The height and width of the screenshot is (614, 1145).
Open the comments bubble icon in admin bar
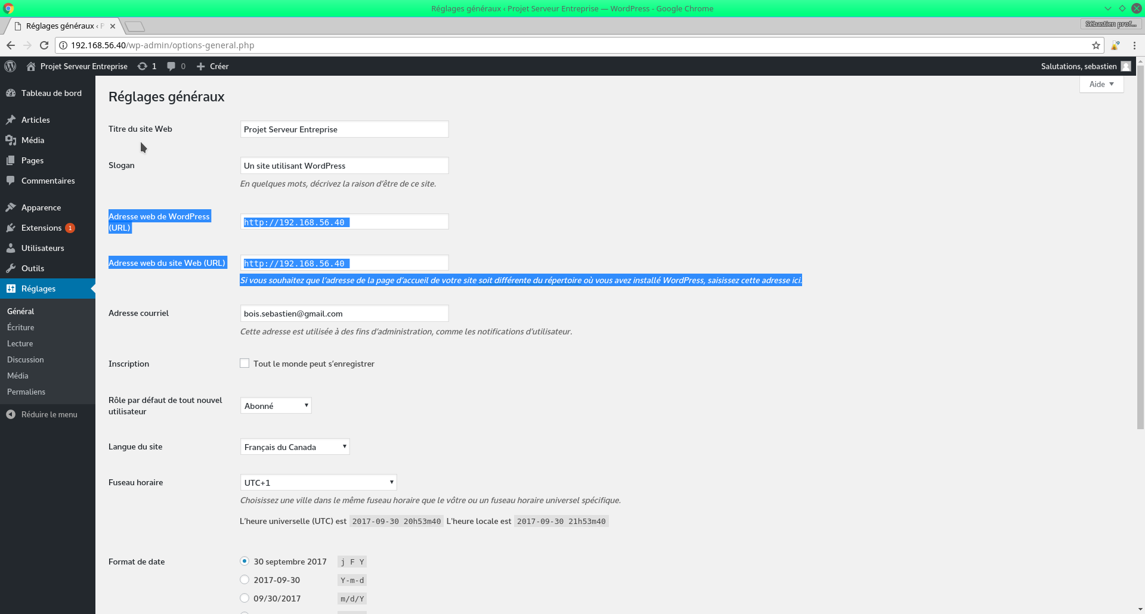tap(171, 66)
